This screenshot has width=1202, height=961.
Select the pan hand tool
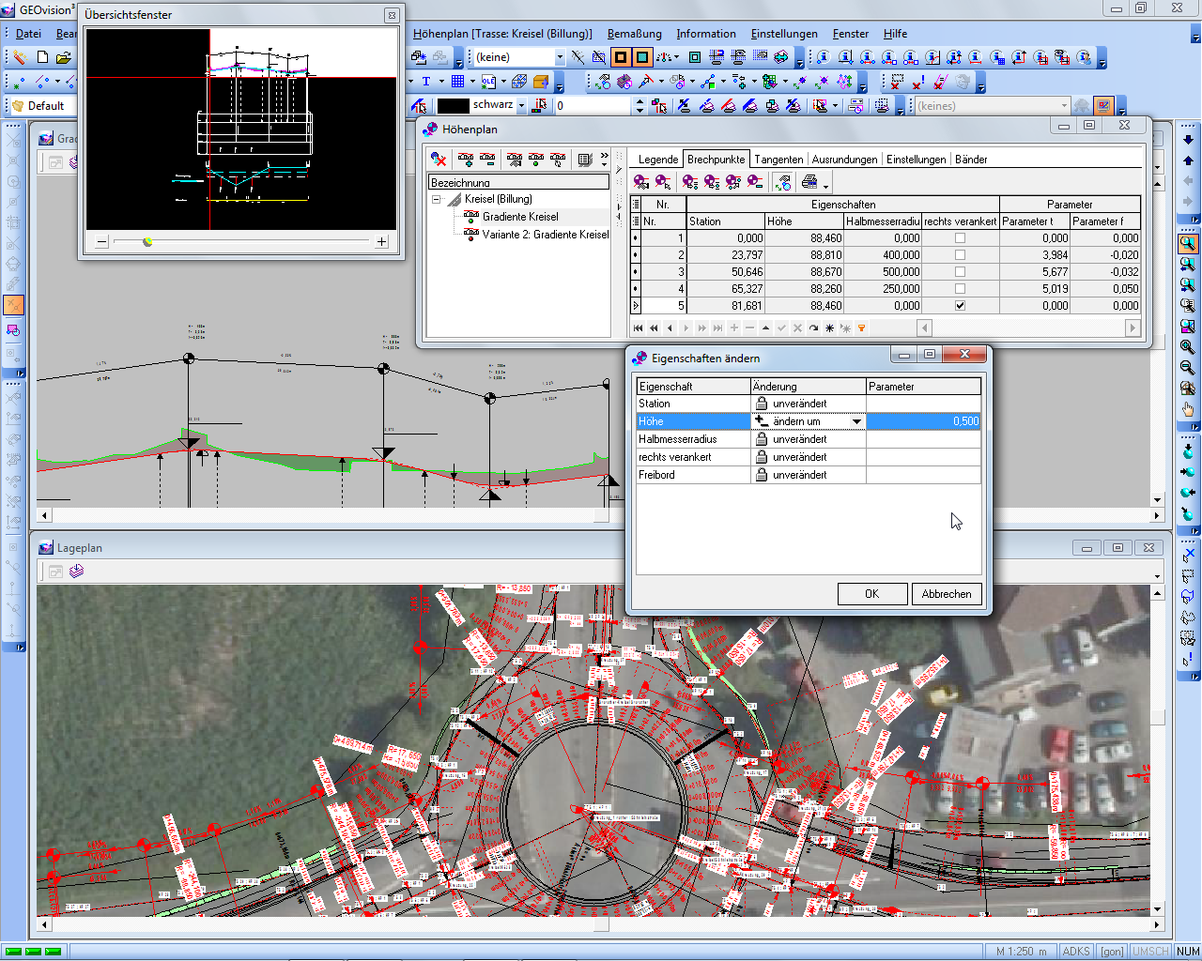(1188, 409)
